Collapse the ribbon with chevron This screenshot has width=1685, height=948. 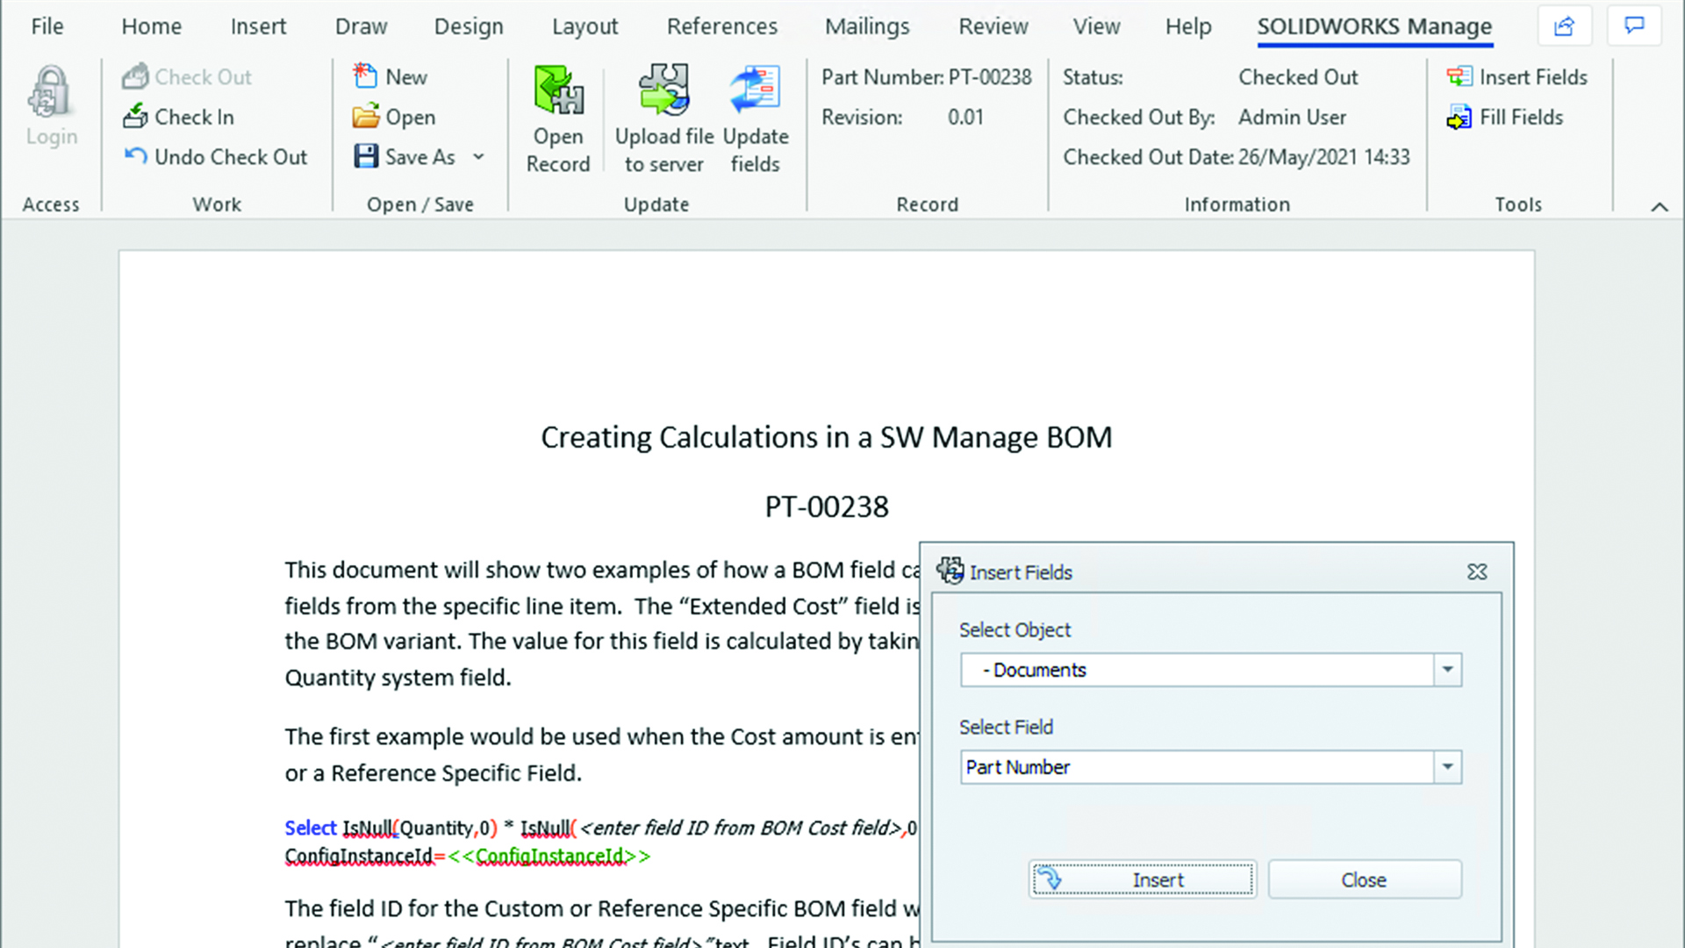1659,207
